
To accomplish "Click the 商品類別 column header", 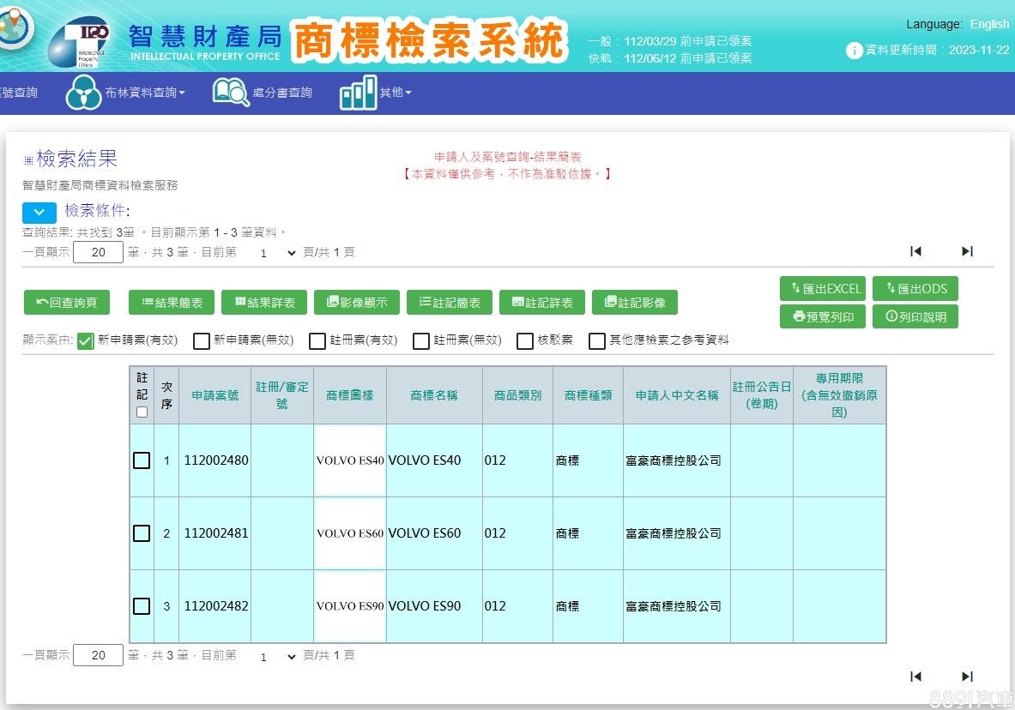I will coord(518,395).
